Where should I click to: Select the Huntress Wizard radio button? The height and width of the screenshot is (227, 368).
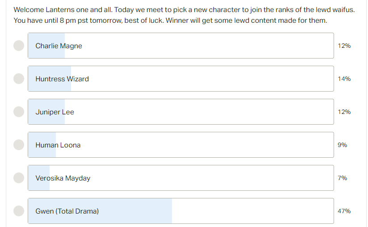(19, 79)
